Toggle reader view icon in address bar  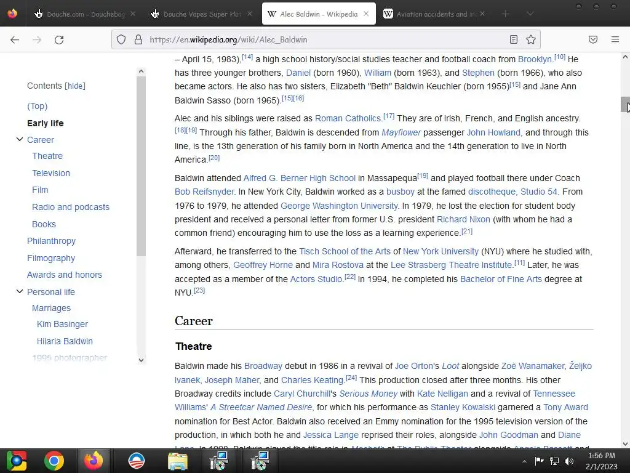(514, 39)
